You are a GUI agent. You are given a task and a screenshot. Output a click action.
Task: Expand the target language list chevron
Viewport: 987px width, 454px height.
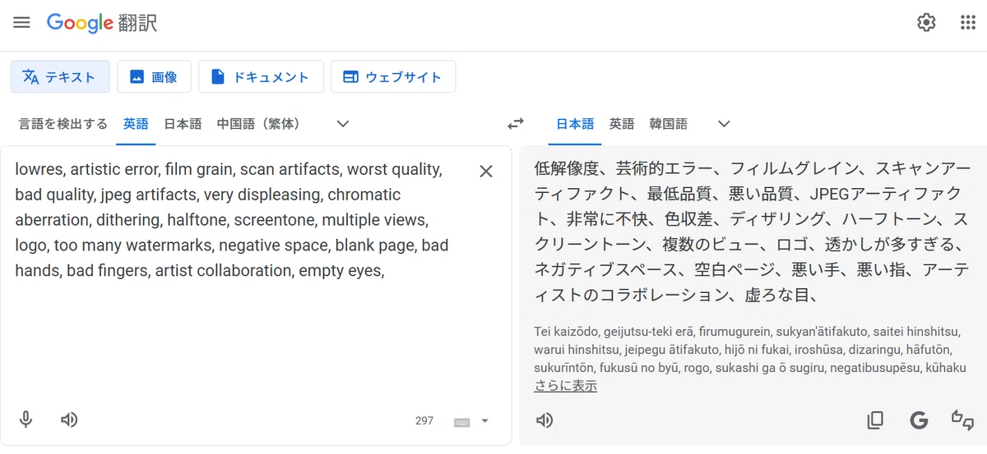(x=724, y=124)
